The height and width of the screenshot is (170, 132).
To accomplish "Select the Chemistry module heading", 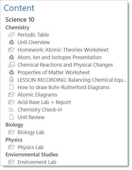I will point(18,28).
